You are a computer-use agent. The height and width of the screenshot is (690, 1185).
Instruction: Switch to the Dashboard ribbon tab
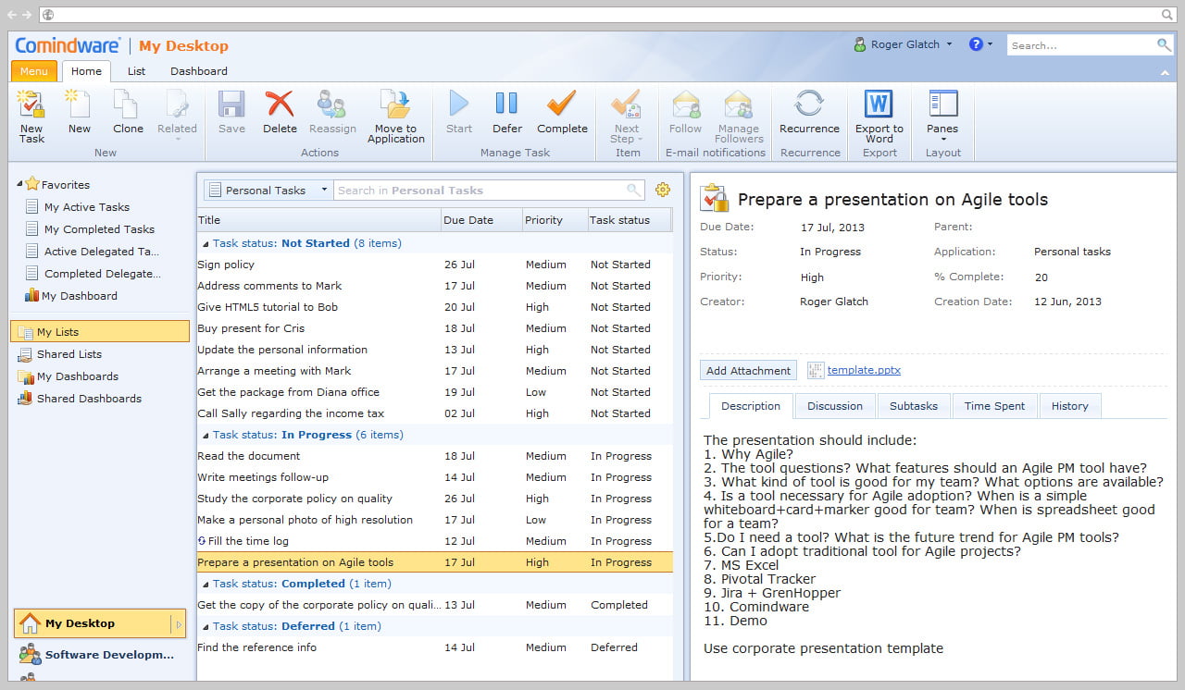[199, 71]
